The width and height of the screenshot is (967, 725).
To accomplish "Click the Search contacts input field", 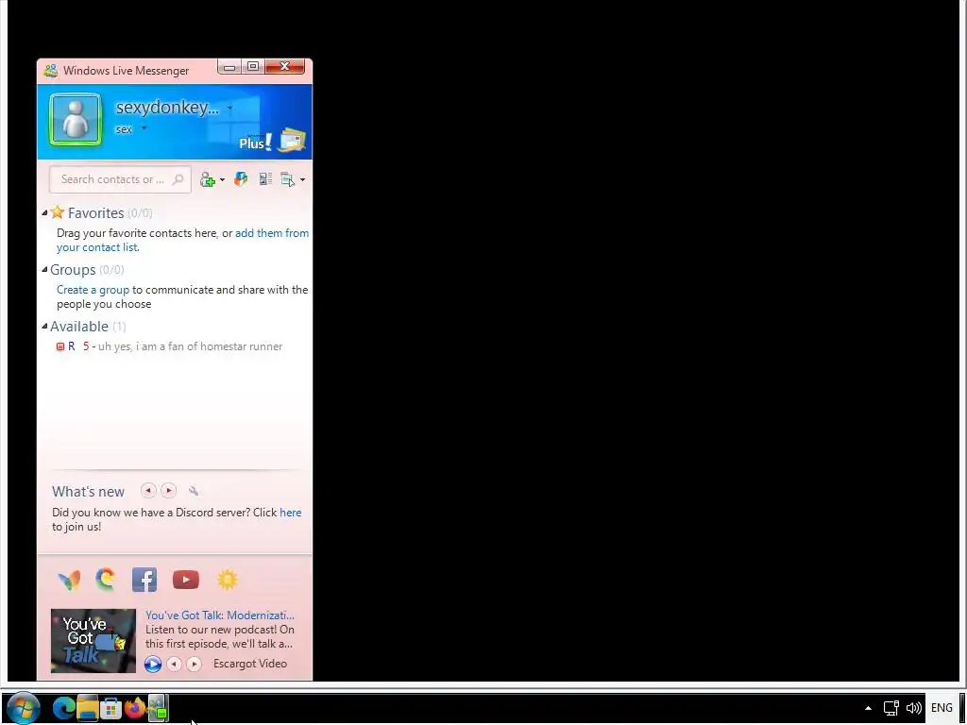I will click(120, 179).
